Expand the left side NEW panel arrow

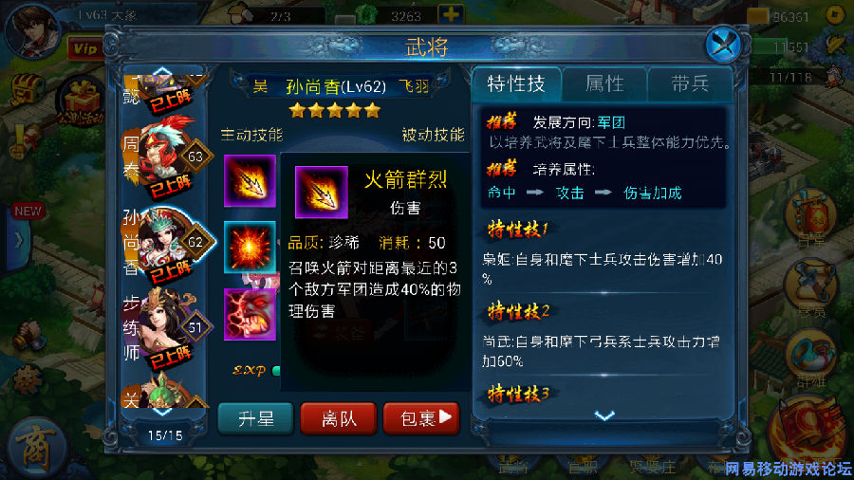[18, 240]
